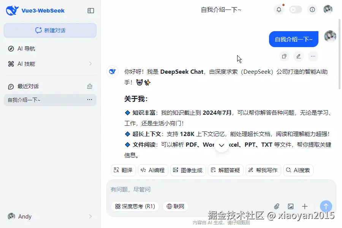
Task: Expand Andy account chevron
Action: [90, 217]
